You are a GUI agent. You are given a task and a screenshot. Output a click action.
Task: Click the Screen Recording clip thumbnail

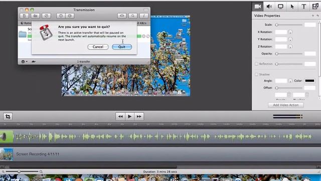coord(7,154)
